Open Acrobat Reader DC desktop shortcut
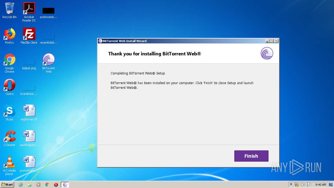 pyautogui.click(x=29, y=12)
